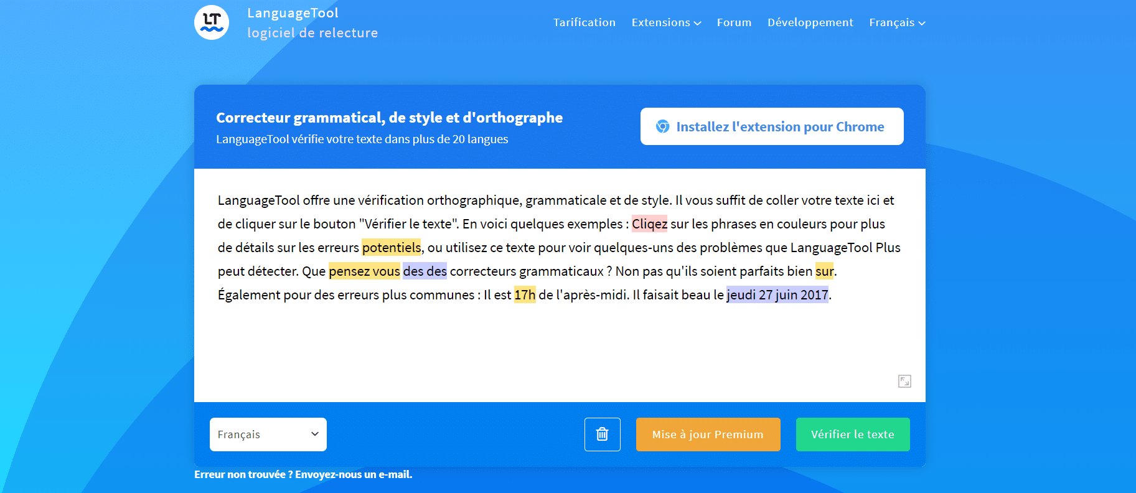Open the Tarification menu item
1136x493 pixels.
point(584,22)
